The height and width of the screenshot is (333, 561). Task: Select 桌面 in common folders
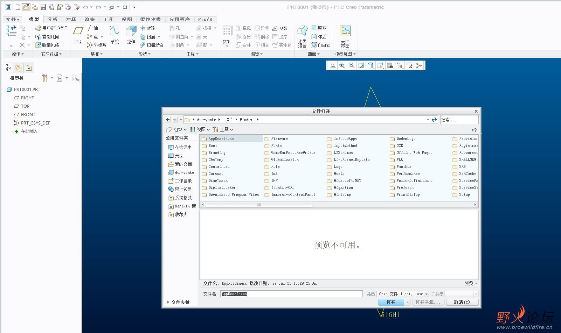click(176, 156)
